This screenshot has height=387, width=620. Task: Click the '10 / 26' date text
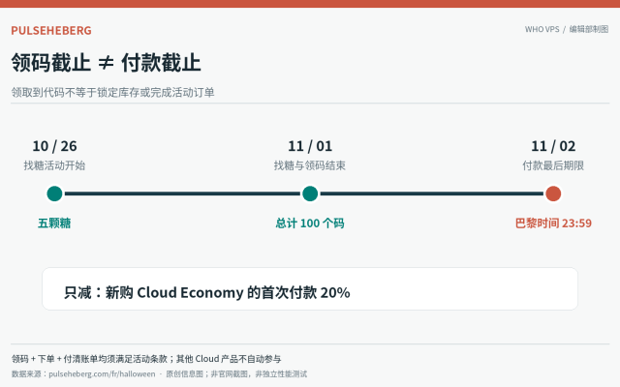[54, 146]
